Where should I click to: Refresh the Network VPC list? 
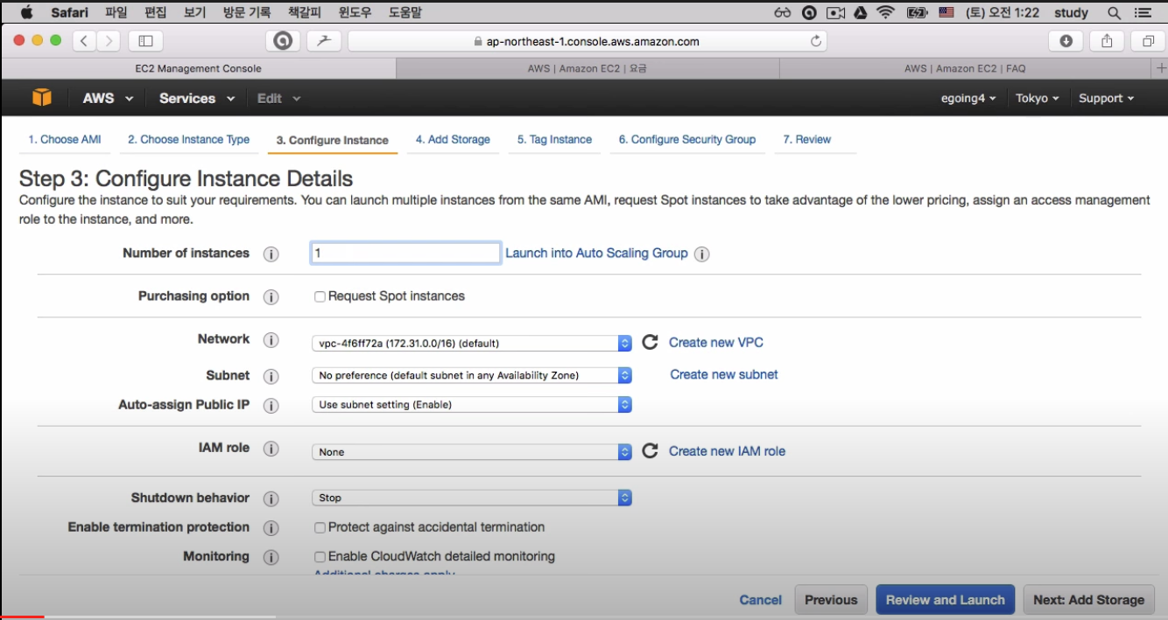(x=650, y=342)
